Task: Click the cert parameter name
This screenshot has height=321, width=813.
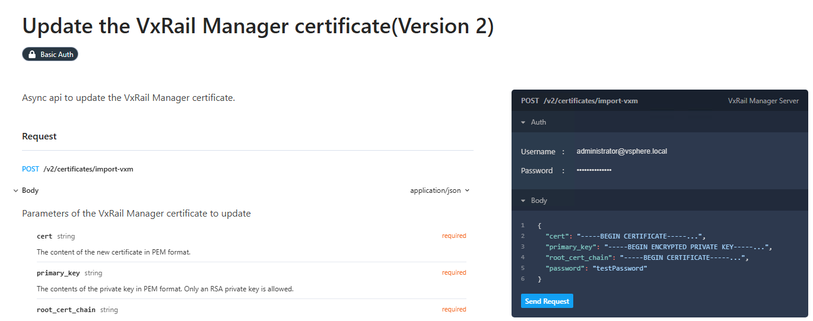Action: [45, 236]
